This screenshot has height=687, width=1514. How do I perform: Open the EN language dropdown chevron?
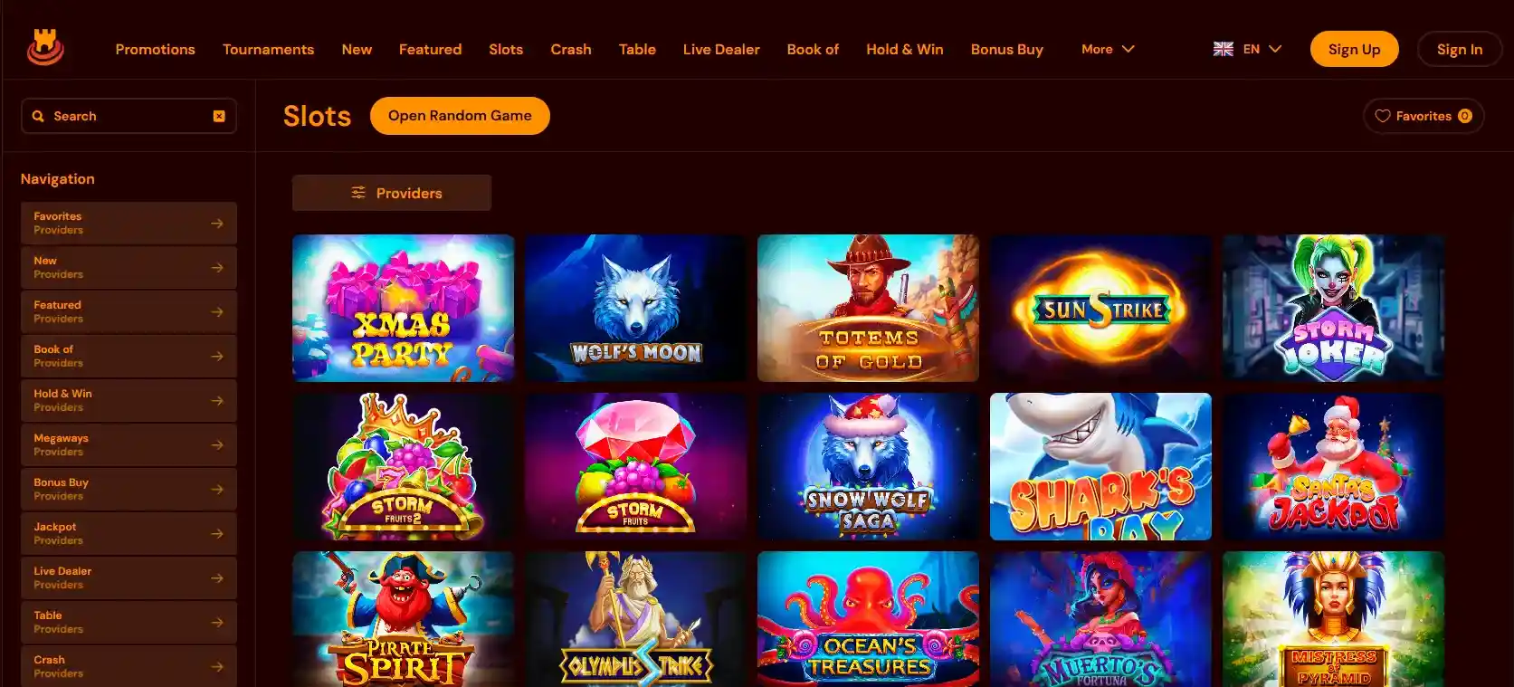pyautogui.click(x=1275, y=49)
